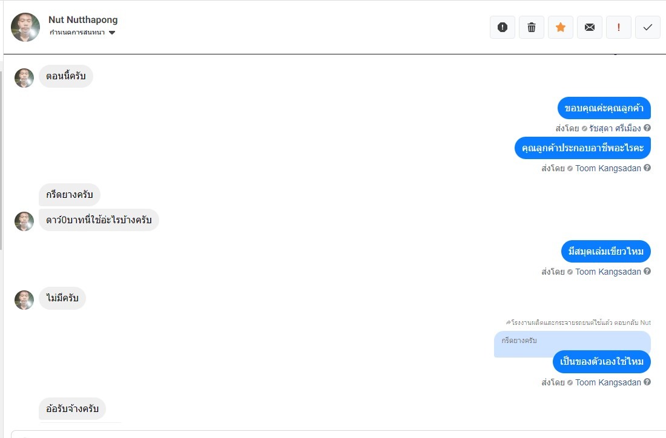
Task: Click avatar beside ตอนนี้ครับ message
Action: (x=24, y=77)
